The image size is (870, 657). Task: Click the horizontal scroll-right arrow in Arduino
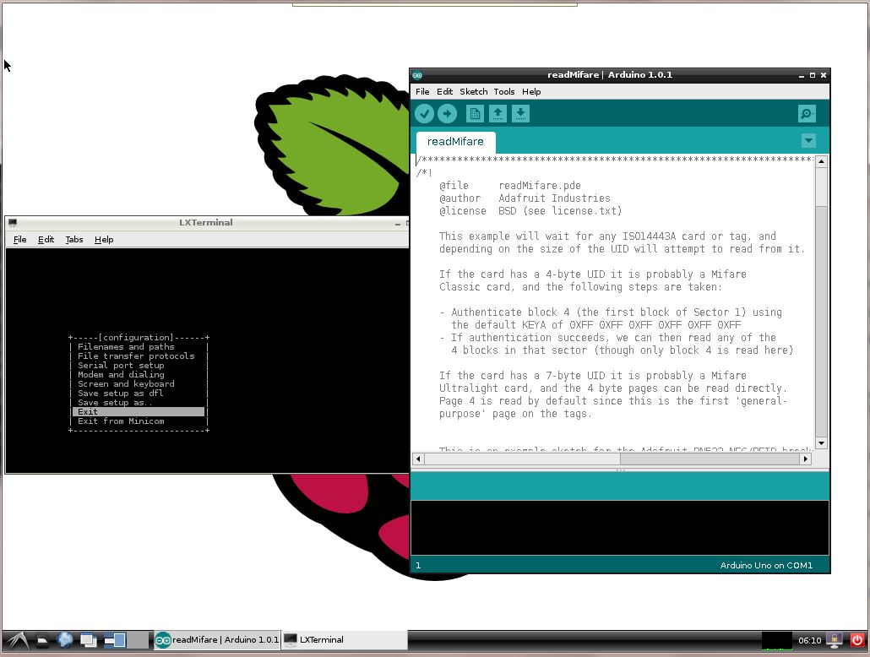805,459
